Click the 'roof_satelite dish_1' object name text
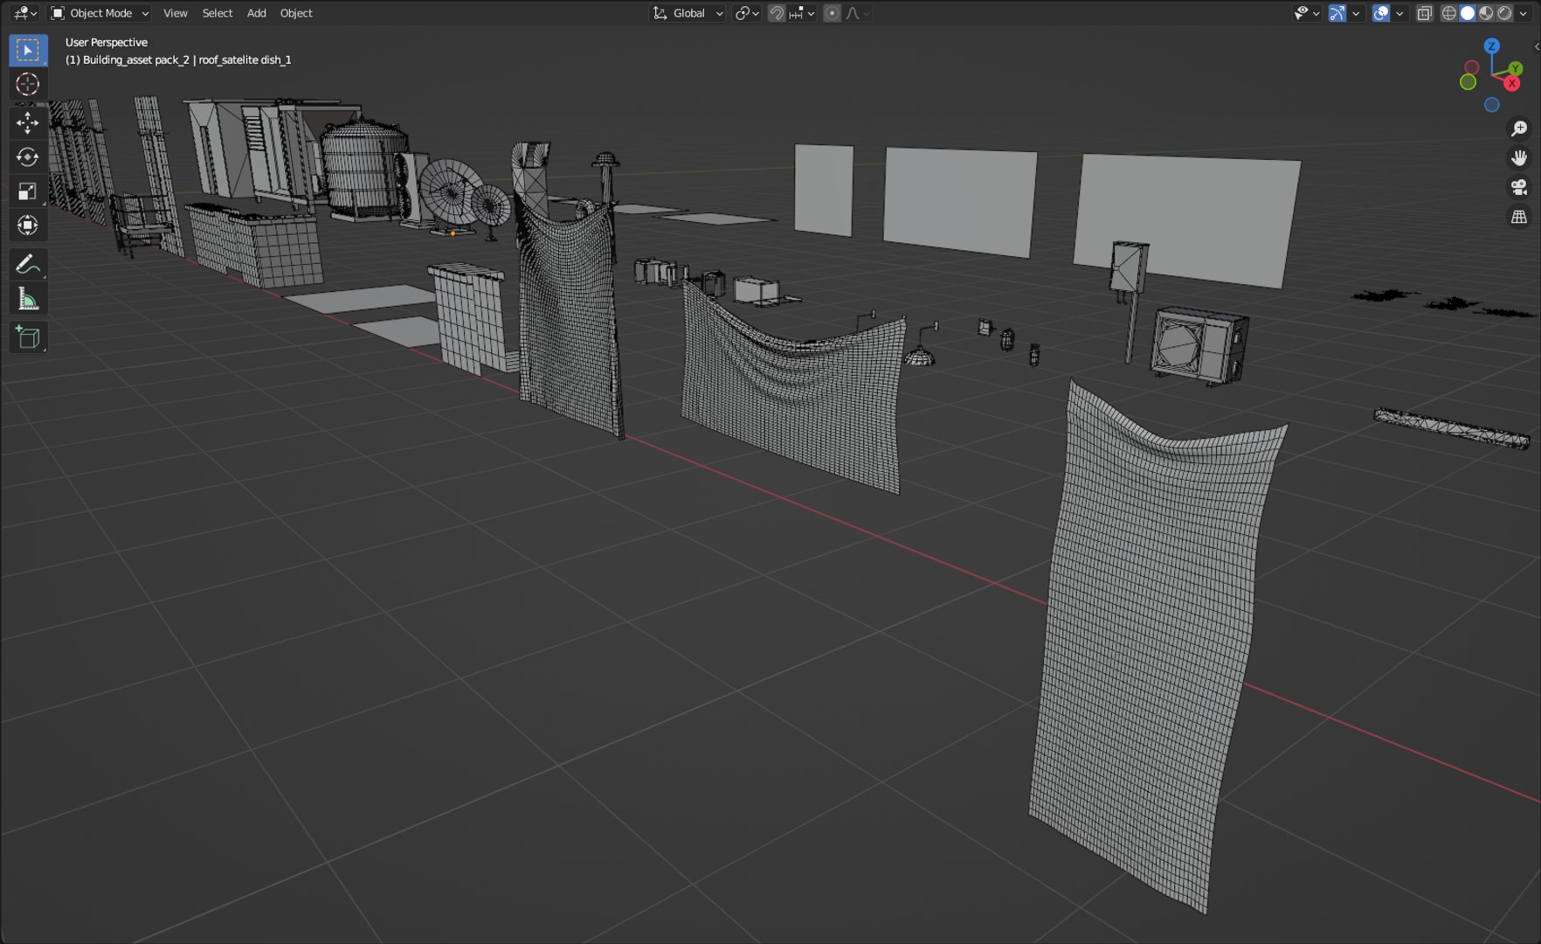Image resolution: width=1541 pixels, height=944 pixels. [245, 59]
